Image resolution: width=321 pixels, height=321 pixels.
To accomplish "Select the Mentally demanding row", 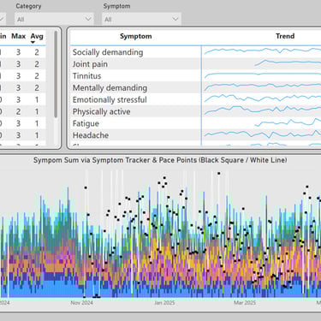I will click(195, 88).
